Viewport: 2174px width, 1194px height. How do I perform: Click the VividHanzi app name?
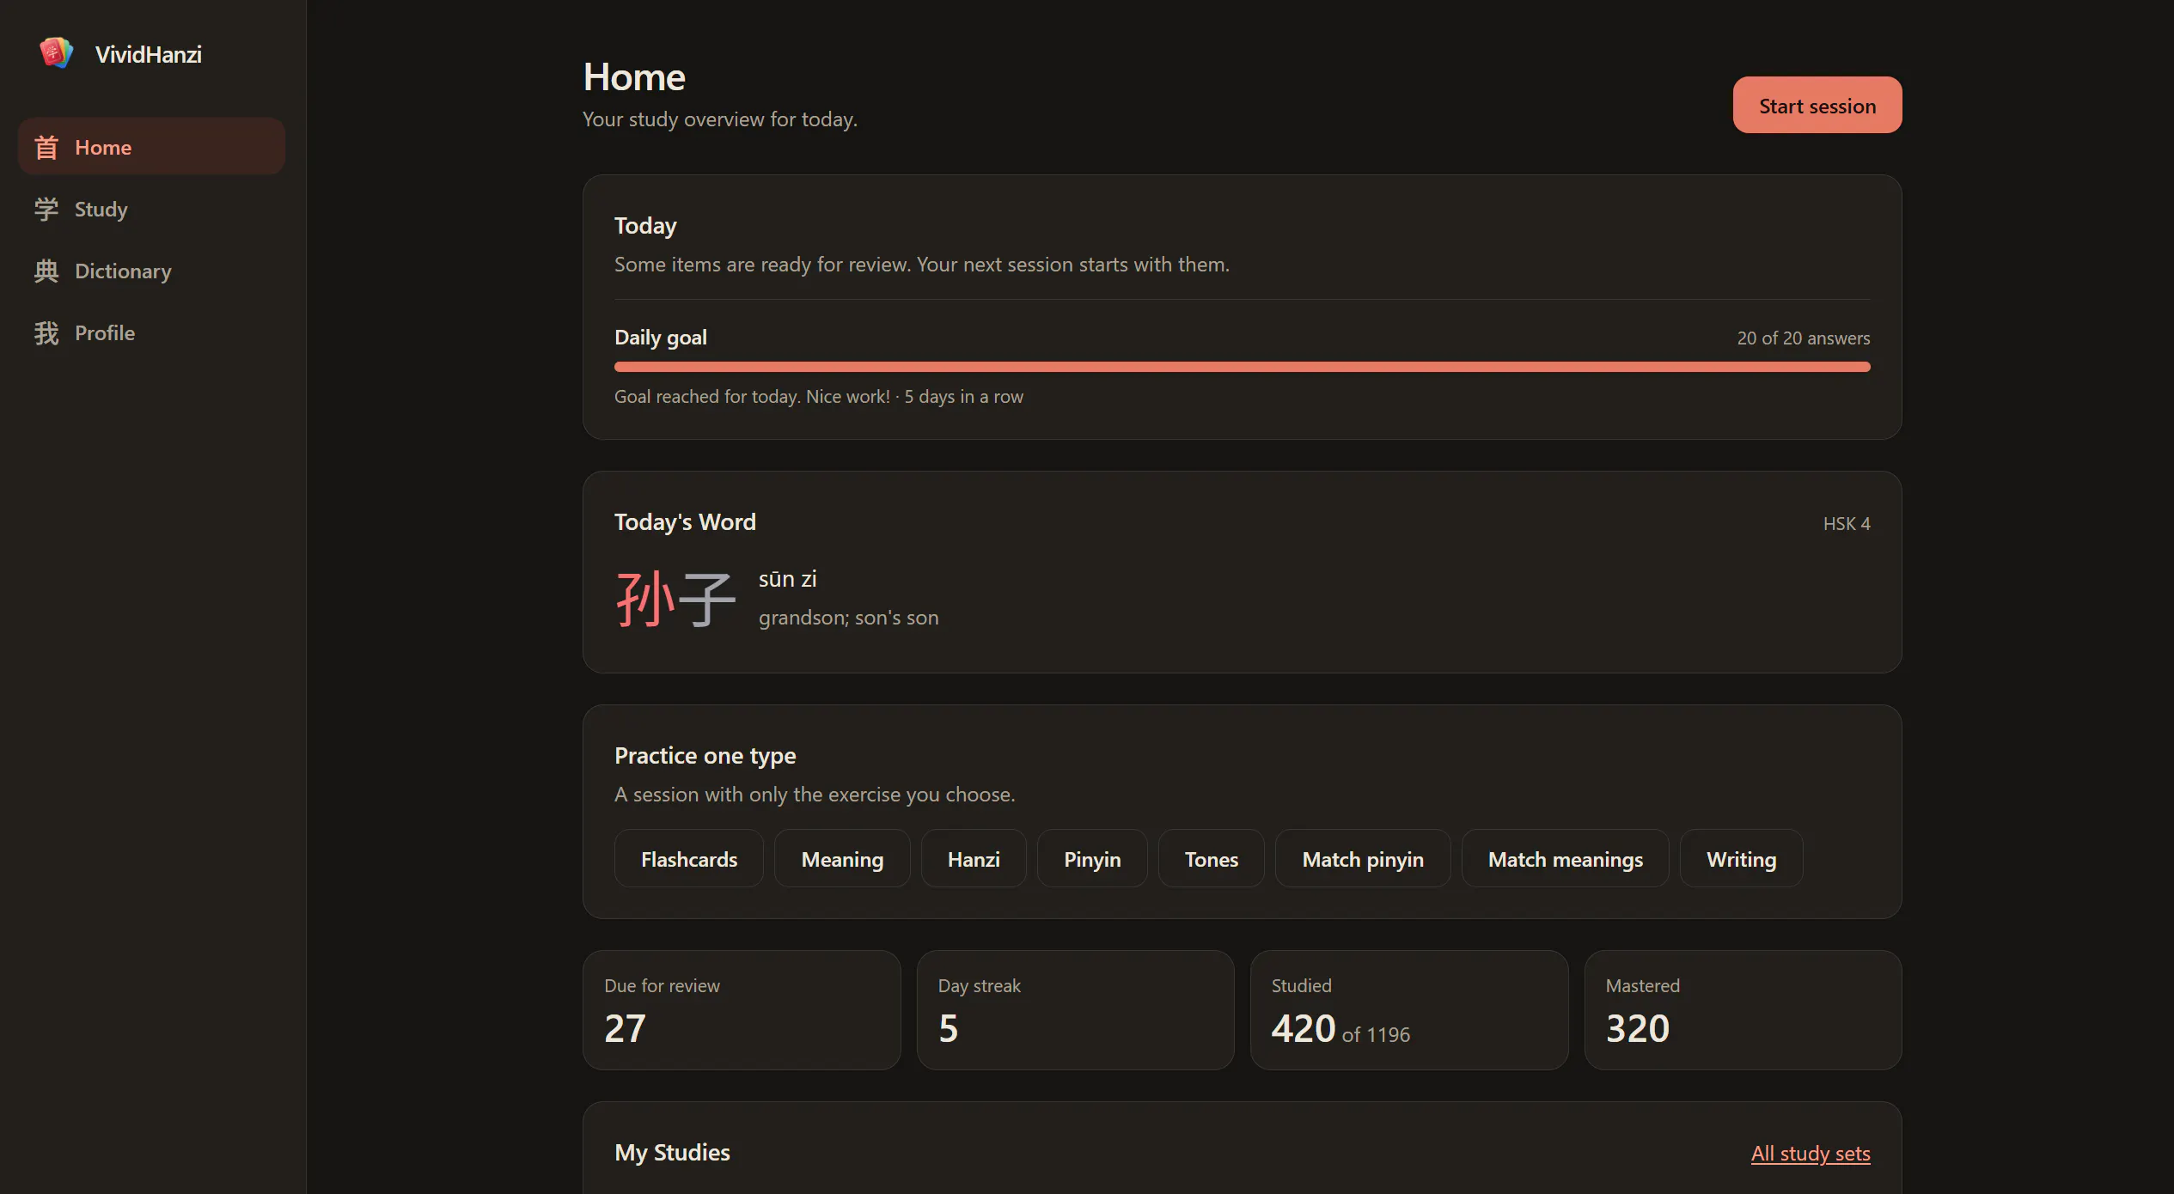148,54
